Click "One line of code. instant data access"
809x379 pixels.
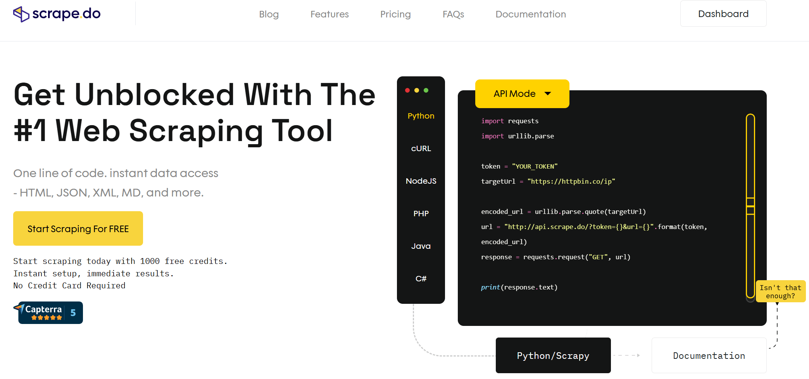click(x=116, y=173)
